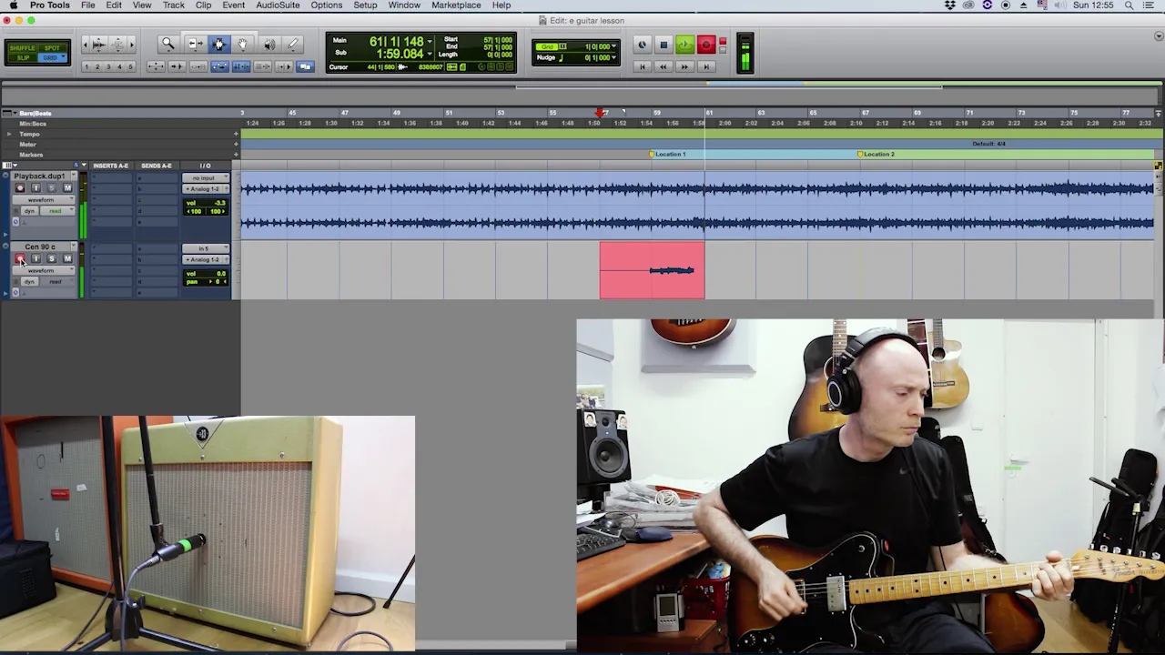The width and height of the screenshot is (1165, 655).
Task: Open Cen 90 c 'In 5' input selector
Action: tap(205, 248)
